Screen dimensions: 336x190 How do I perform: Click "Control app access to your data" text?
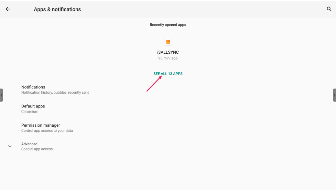coord(47,131)
